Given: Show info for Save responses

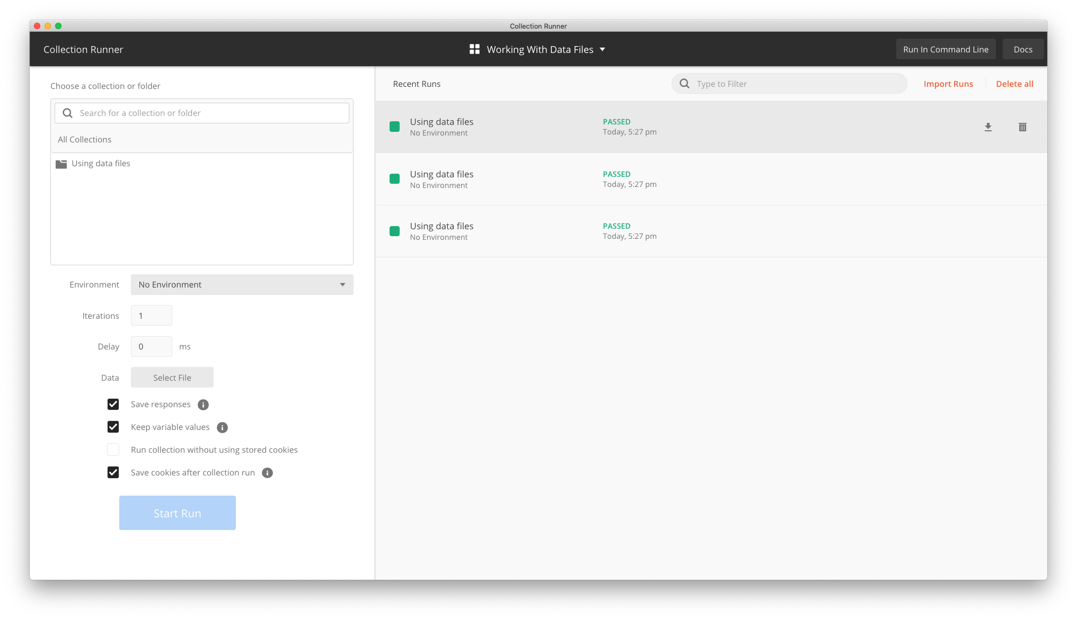Looking at the screenshot, I should 203,405.
